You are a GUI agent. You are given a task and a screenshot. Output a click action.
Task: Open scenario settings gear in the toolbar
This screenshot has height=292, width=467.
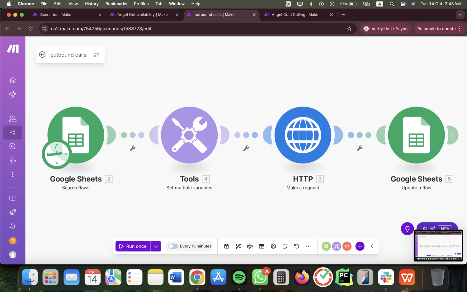(273, 246)
